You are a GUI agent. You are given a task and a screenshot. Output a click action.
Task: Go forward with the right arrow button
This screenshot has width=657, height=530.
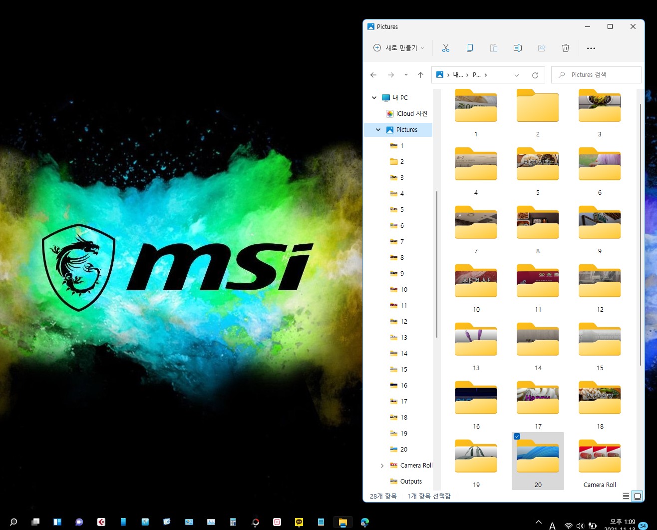pyautogui.click(x=391, y=75)
